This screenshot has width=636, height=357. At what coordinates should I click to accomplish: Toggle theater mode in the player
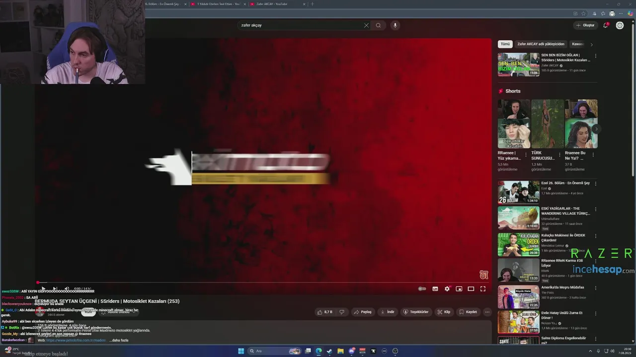click(x=471, y=289)
